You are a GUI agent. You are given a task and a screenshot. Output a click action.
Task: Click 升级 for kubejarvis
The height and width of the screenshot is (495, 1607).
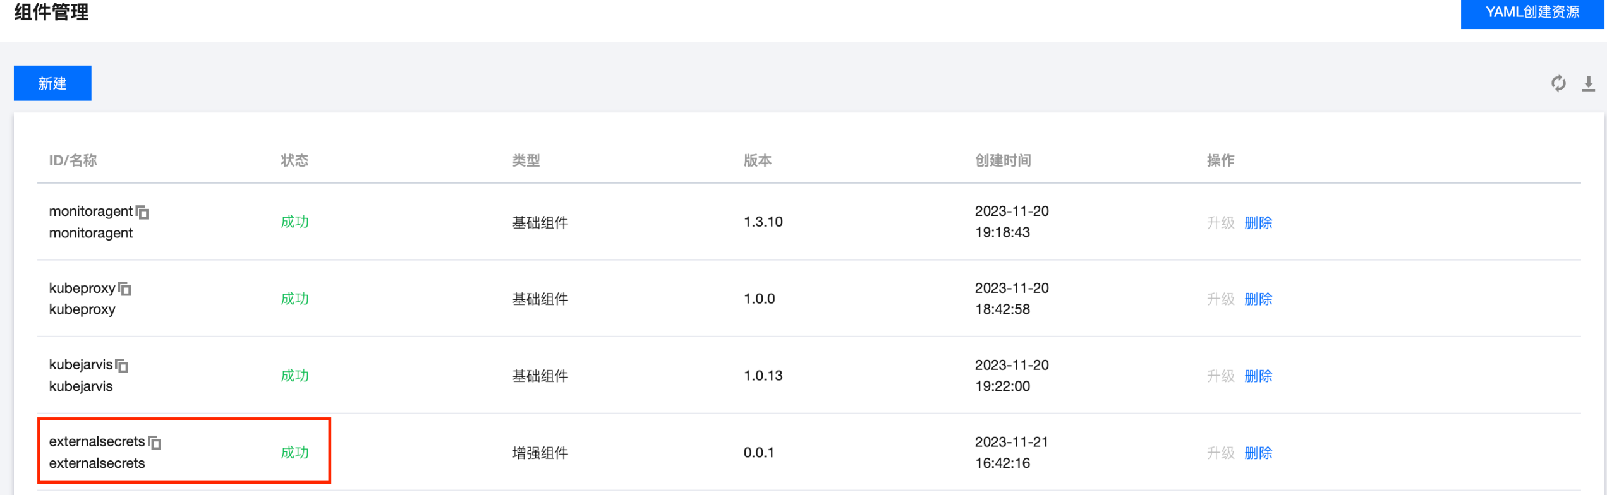coord(1220,376)
